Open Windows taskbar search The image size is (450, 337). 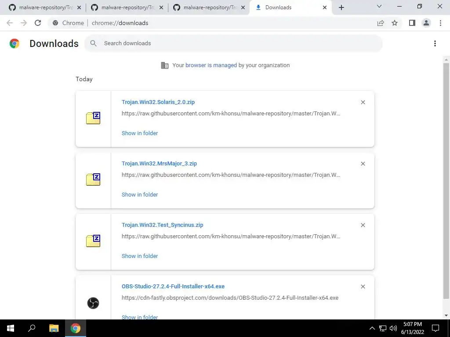tap(32, 328)
